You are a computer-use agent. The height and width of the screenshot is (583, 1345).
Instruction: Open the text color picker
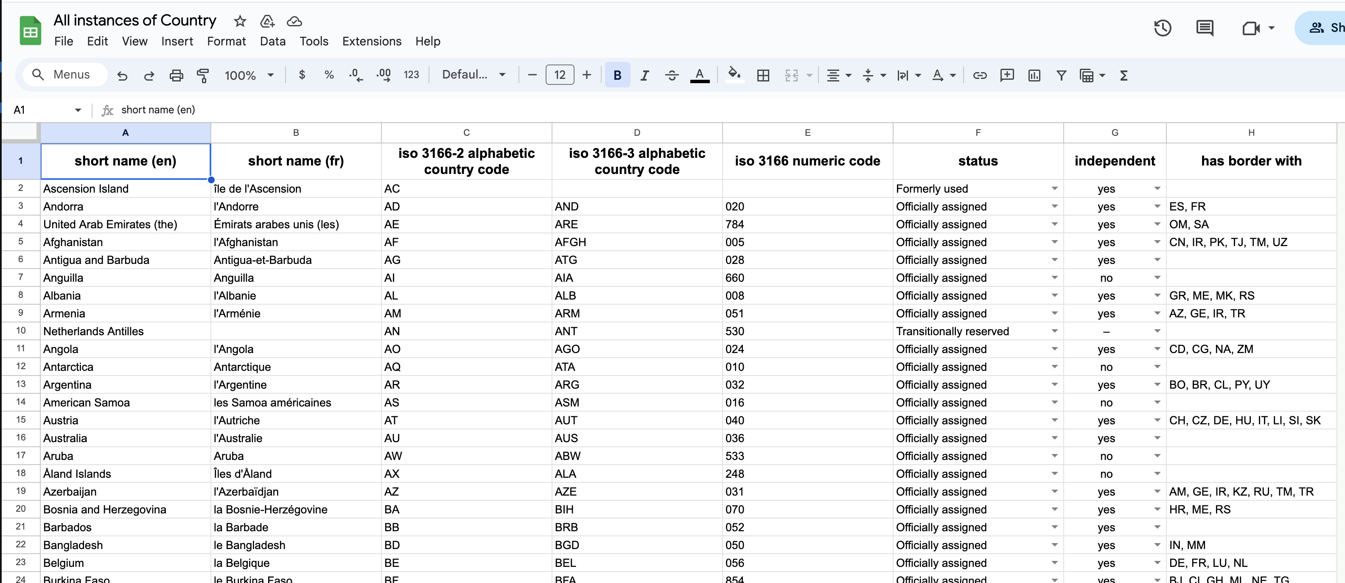click(700, 75)
